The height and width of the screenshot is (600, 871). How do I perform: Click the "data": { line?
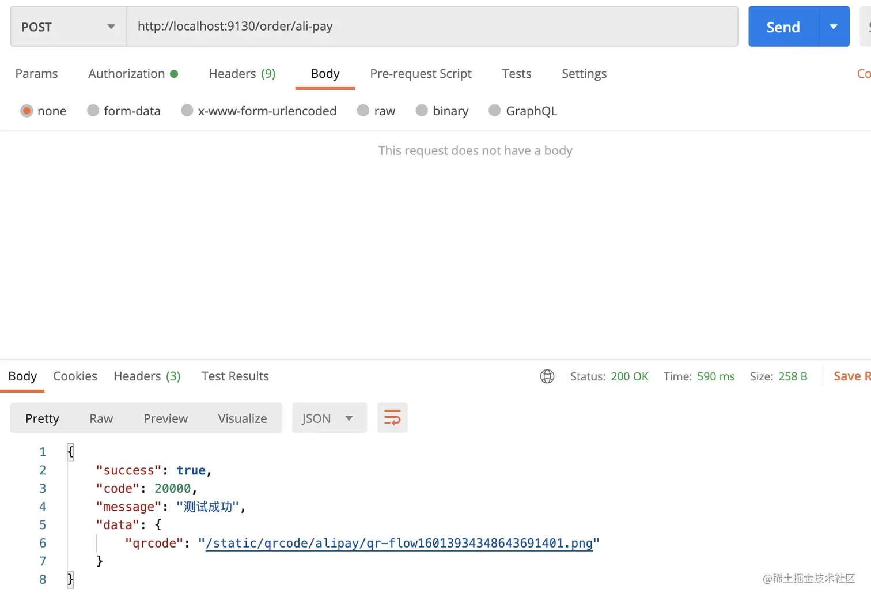[x=128, y=525]
